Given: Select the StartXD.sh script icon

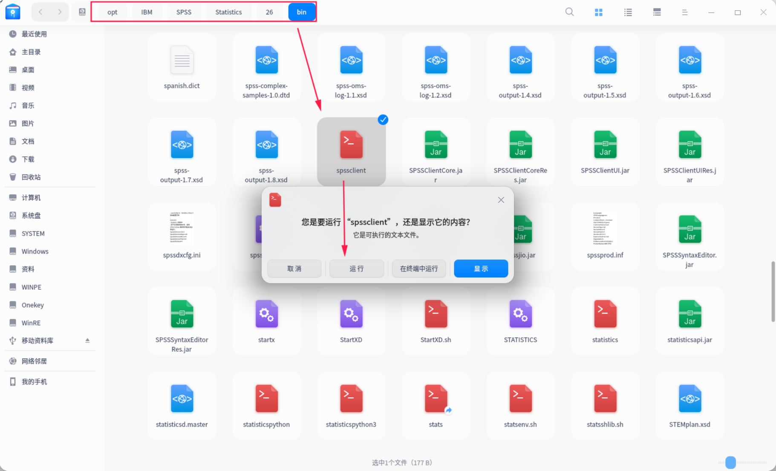Looking at the screenshot, I should click(436, 314).
